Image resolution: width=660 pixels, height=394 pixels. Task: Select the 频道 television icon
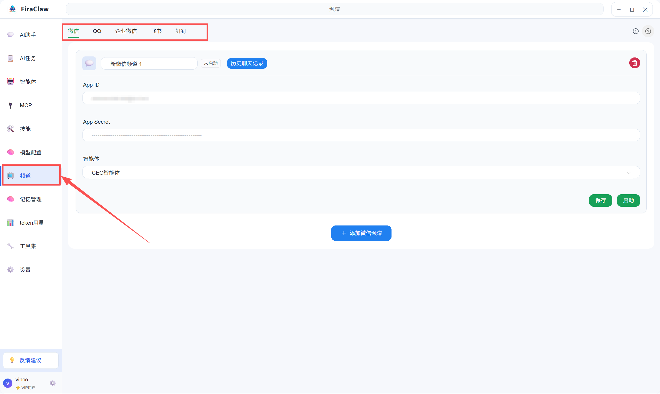(10, 176)
